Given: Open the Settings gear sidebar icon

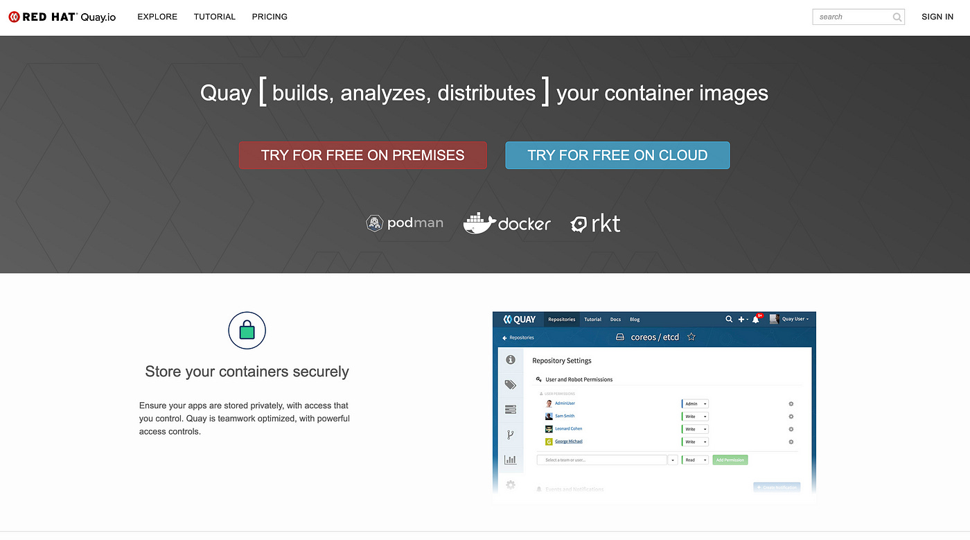Looking at the screenshot, I should point(511,485).
